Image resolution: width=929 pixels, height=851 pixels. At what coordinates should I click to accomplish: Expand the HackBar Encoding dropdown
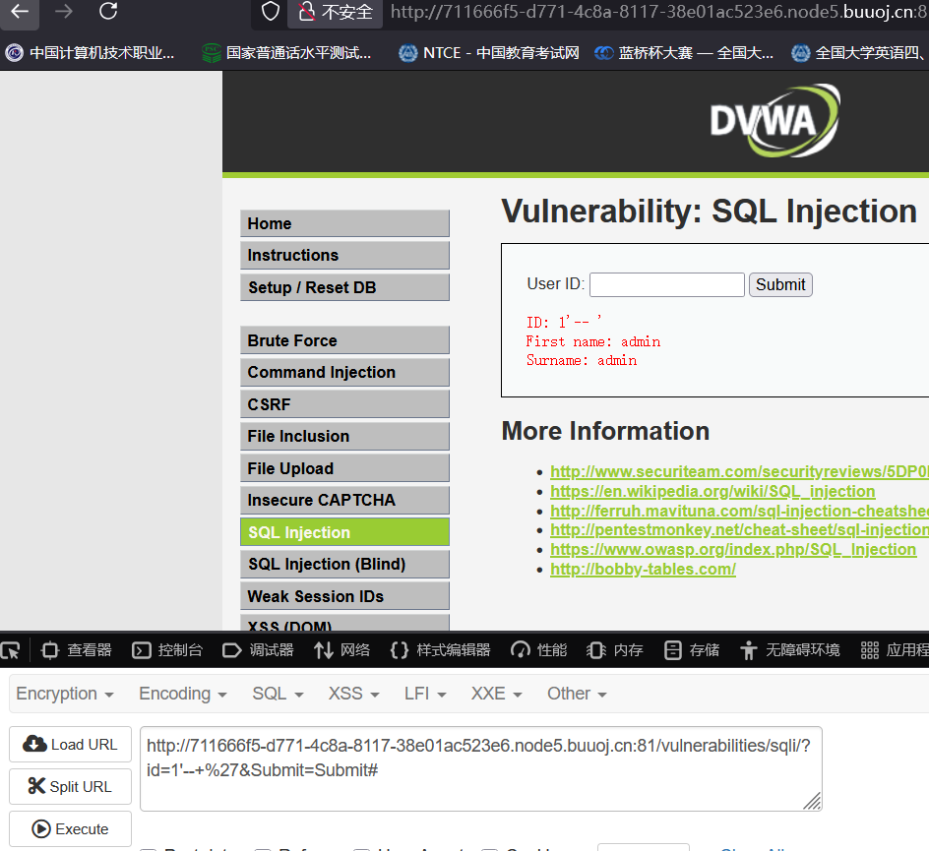click(x=182, y=694)
